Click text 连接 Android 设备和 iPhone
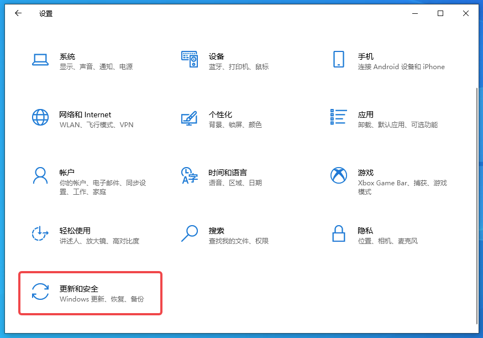The image size is (483, 338). click(401, 67)
